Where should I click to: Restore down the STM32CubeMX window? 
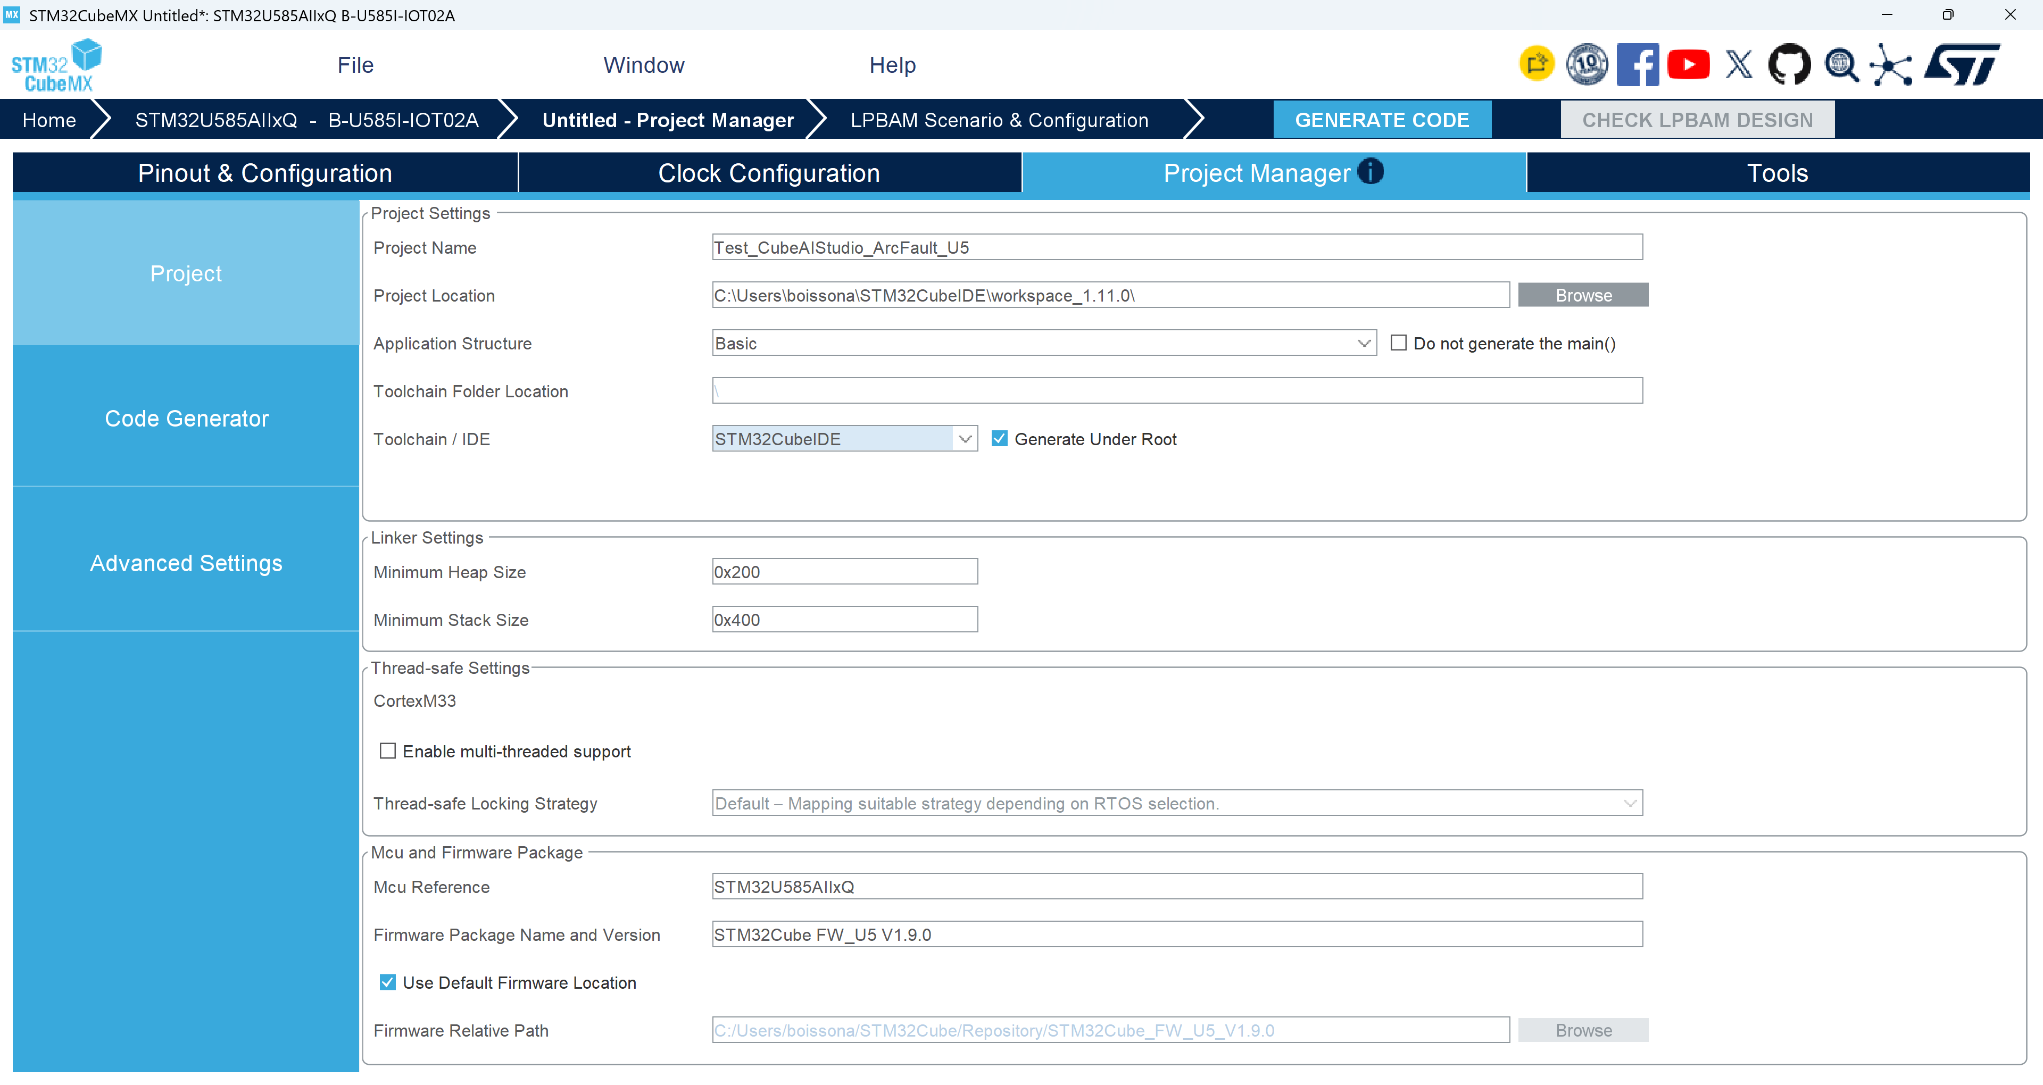click(1947, 14)
